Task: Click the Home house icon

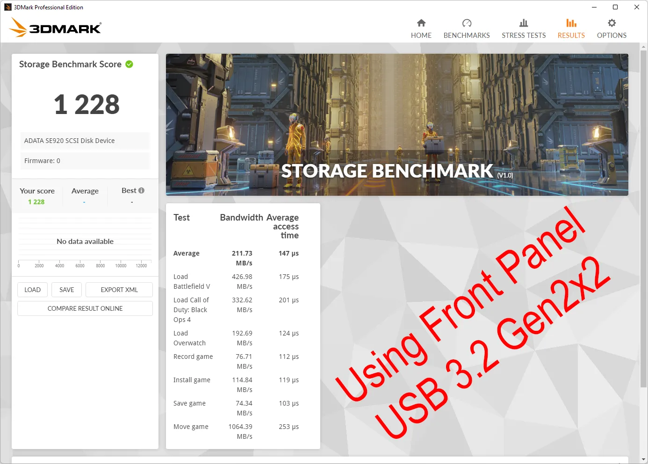Action: tap(421, 23)
